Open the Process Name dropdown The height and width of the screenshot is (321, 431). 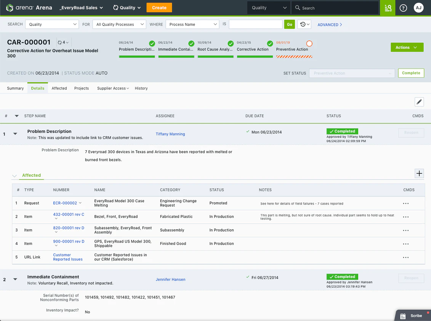point(192,24)
